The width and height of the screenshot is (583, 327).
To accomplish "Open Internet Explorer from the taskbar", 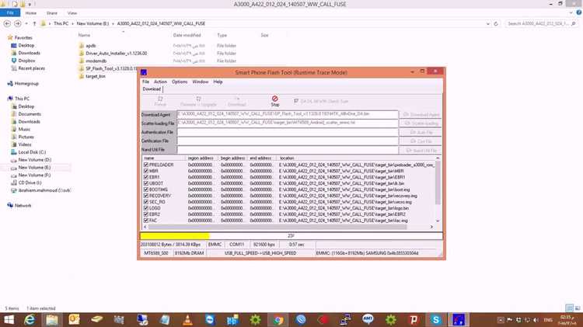I will tap(30, 319).
